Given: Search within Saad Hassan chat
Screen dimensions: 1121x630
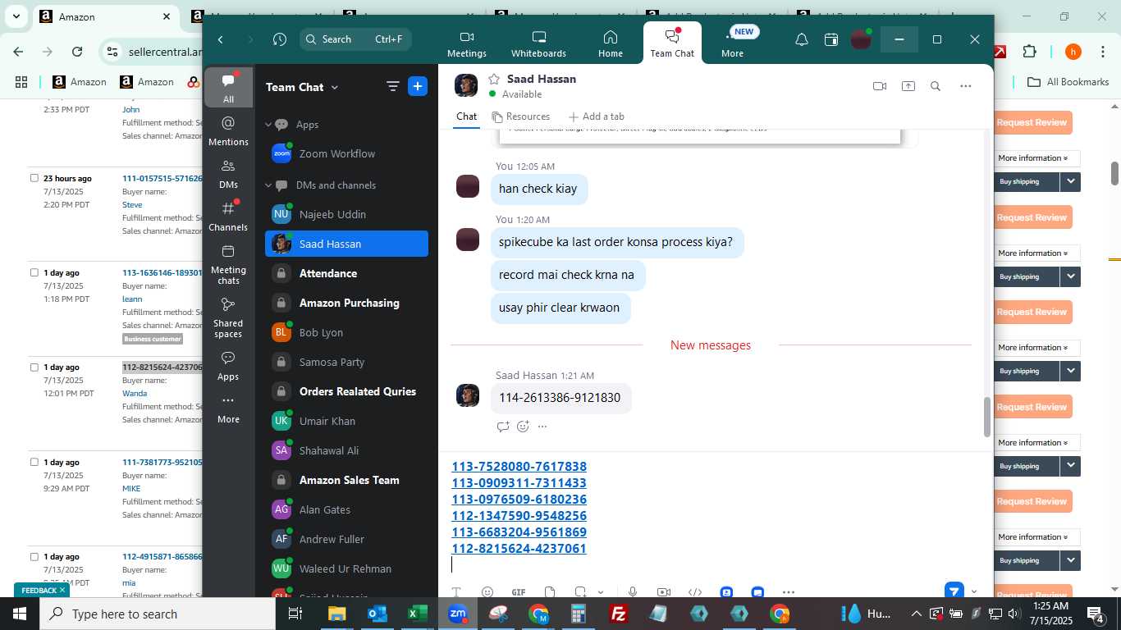Looking at the screenshot, I should tap(936, 86).
